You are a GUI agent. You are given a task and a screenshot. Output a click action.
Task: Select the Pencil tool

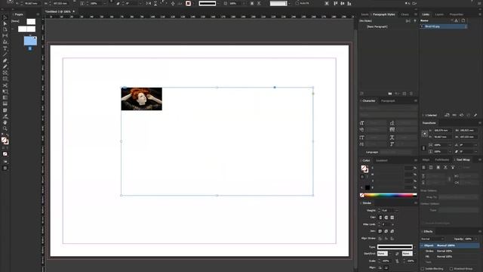point(5,67)
